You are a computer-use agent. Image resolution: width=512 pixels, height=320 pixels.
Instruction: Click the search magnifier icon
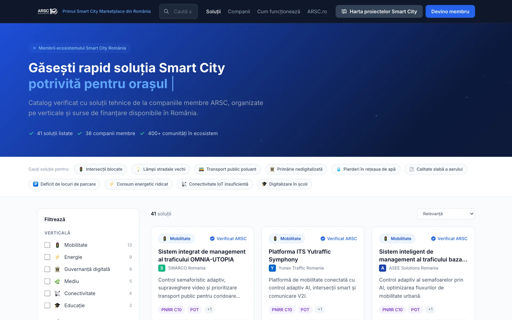(166, 11)
